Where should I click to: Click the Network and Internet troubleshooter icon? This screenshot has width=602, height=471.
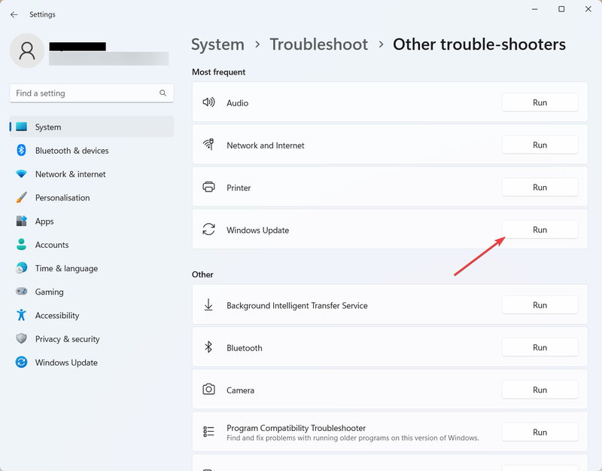coord(208,145)
